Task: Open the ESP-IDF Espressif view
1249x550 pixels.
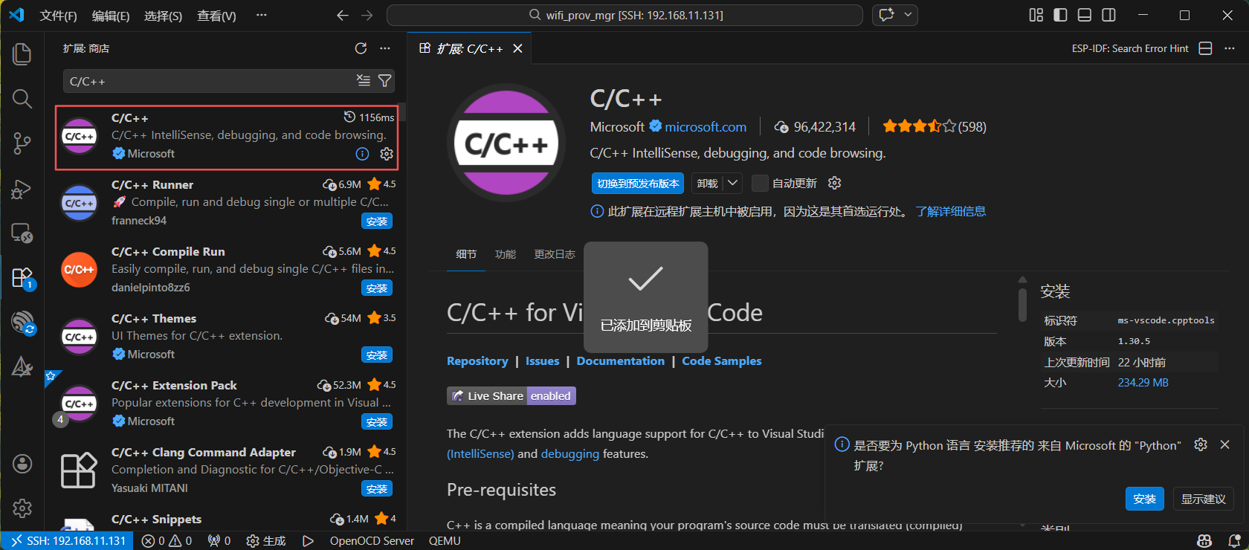Action: point(22,323)
